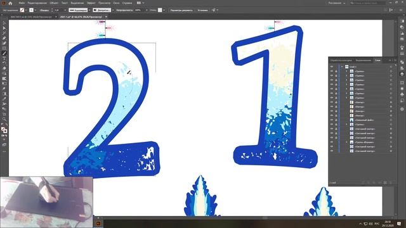The height and width of the screenshot is (228, 406).
Task: Select the Zoom magnifier tool
Action: 4,119
